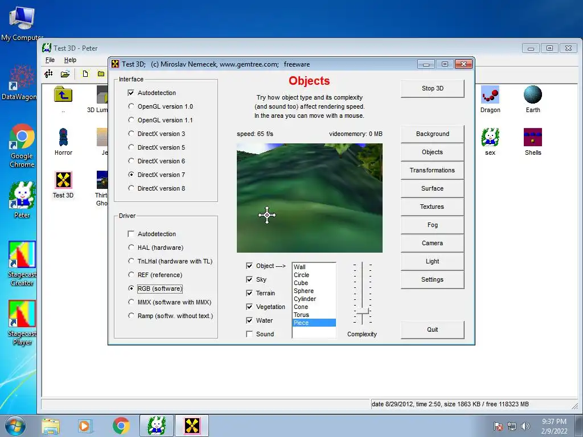Select Torus in the object list
583x437 pixels.
pyautogui.click(x=314, y=315)
